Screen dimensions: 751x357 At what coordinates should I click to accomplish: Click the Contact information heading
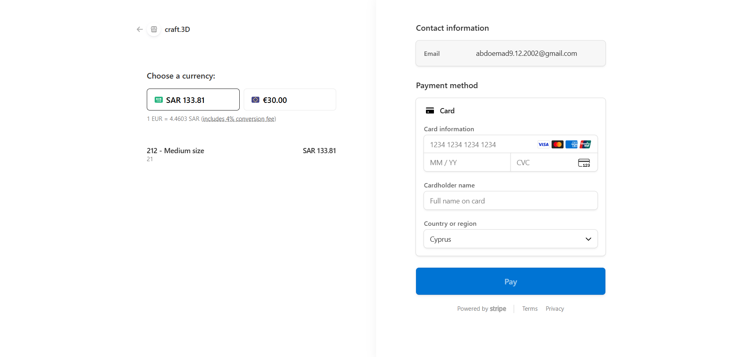(452, 28)
